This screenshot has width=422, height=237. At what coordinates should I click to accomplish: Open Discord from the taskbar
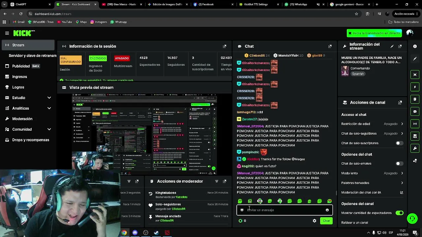(135, 233)
